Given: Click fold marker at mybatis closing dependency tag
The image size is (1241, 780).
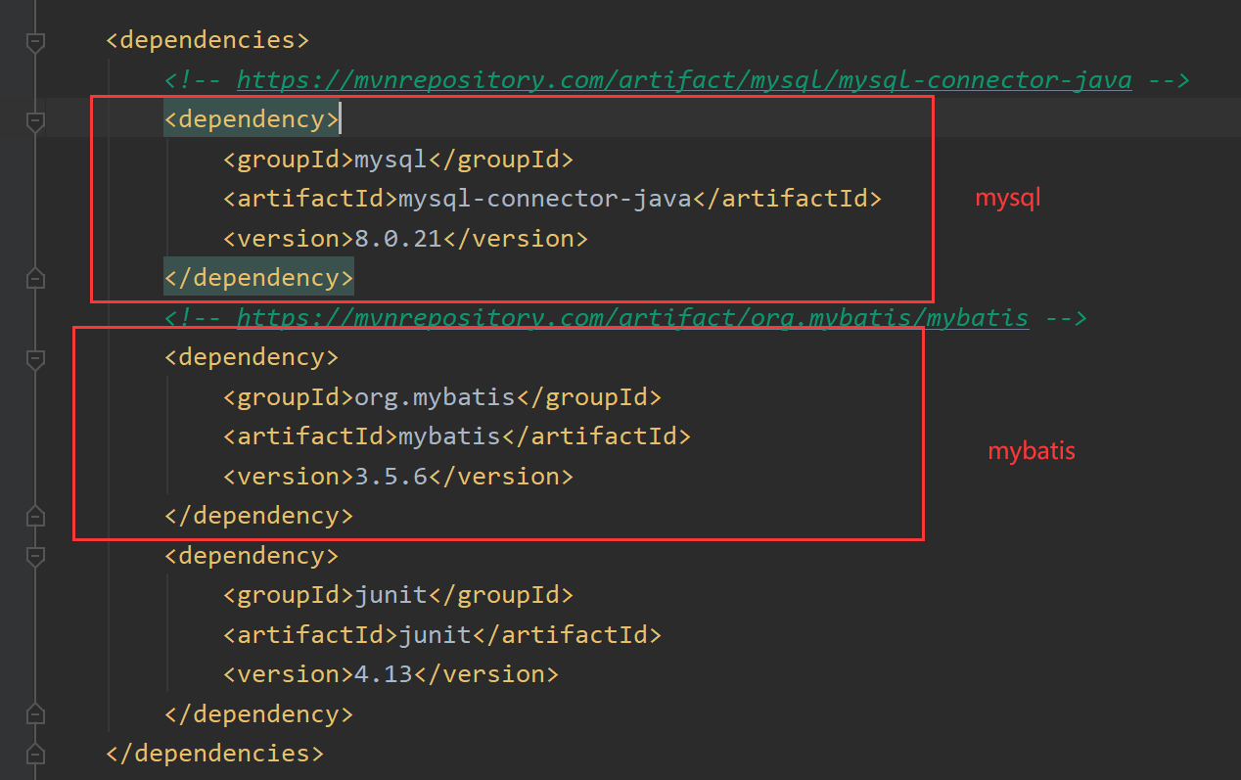Looking at the screenshot, I should 35,516.
